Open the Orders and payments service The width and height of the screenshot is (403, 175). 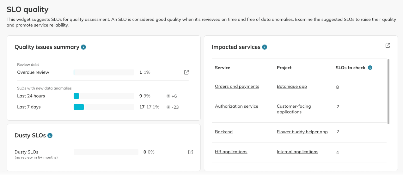[237, 86]
